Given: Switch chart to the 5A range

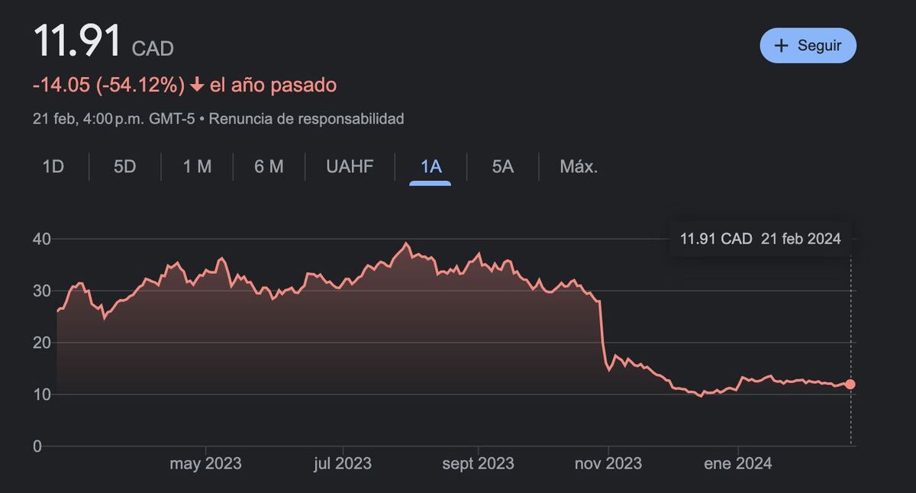Looking at the screenshot, I should [502, 166].
